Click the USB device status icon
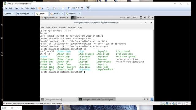This screenshot has height=110, width=196. 176,103
